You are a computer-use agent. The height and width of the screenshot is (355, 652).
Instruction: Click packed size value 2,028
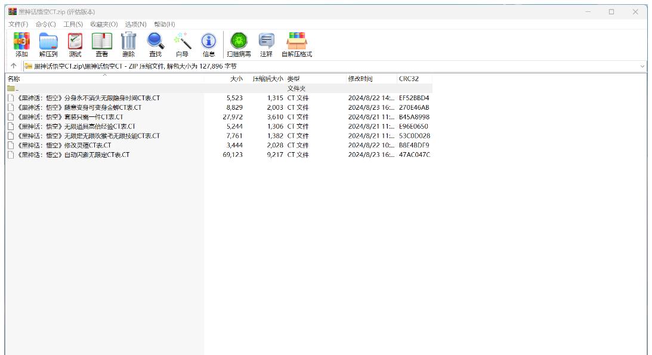point(275,146)
